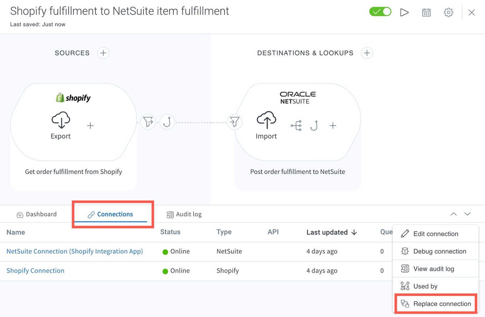Image resolution: width=485 pixels, height=317 pixels.
Task: Open the export output filter icon
Action: pyautogui.click(x=148, y=122)
